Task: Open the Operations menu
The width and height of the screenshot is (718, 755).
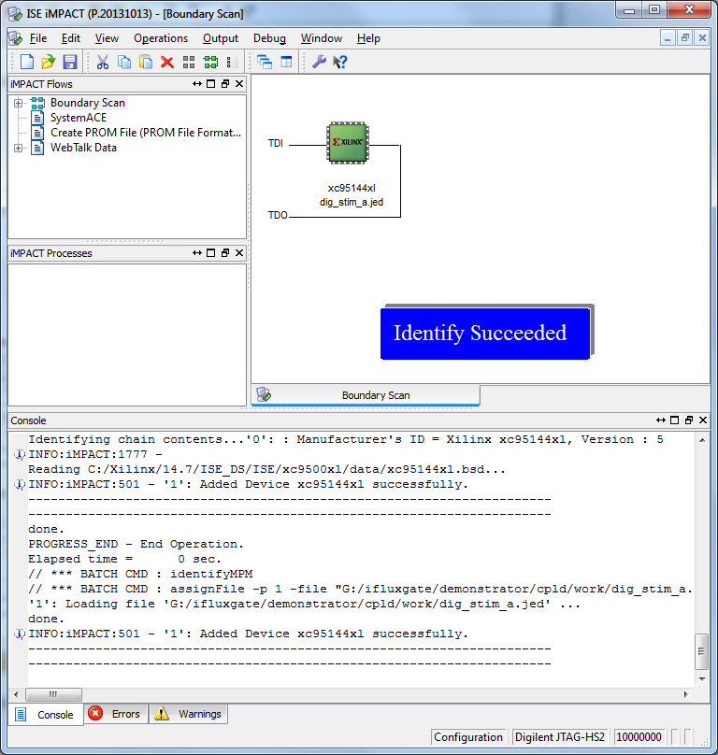Action: tap(161, 38)
